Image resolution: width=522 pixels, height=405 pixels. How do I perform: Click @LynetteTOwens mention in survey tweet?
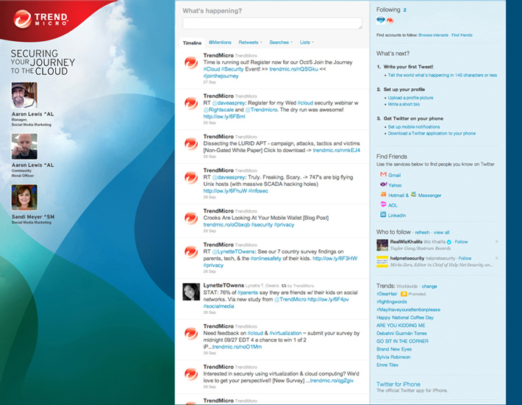(x=233, y=251)
